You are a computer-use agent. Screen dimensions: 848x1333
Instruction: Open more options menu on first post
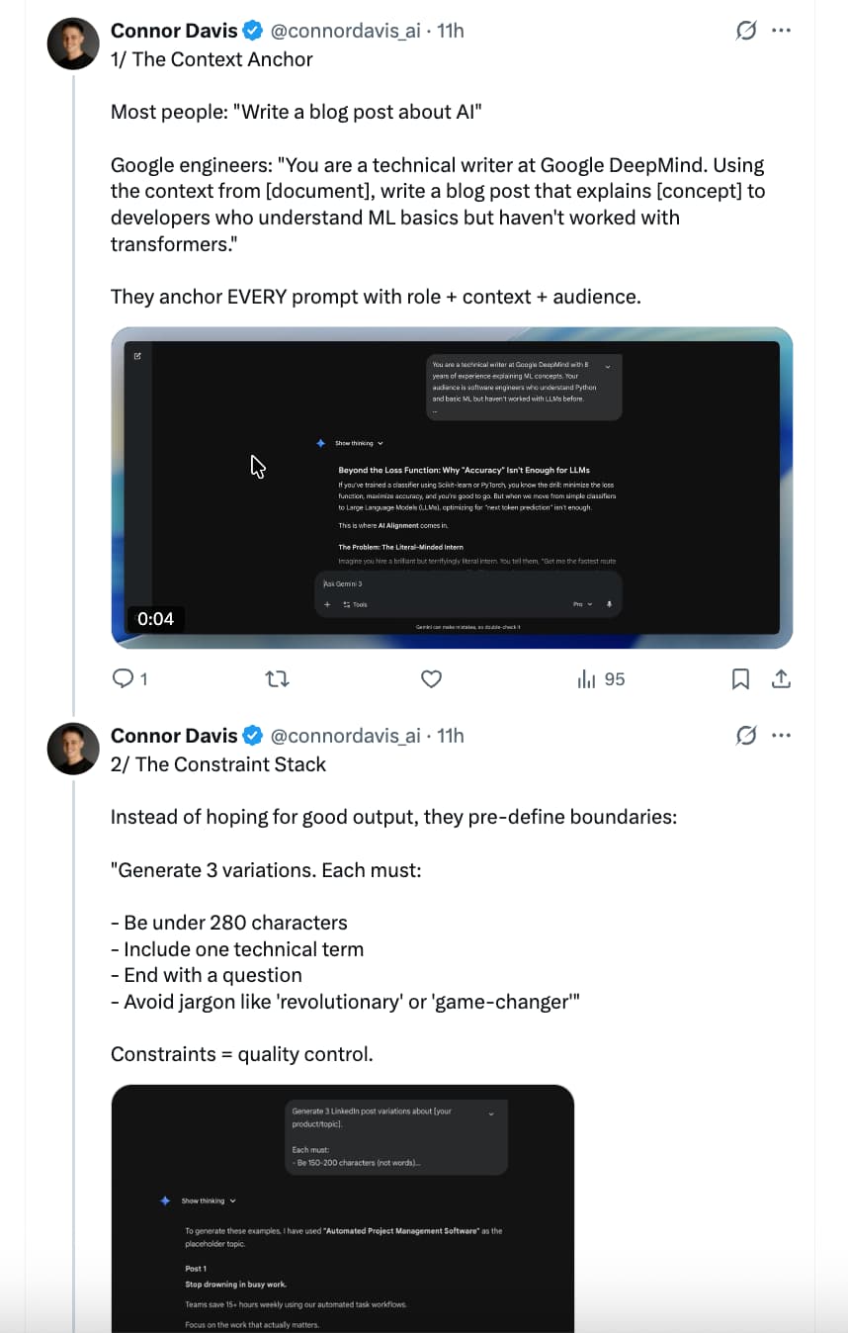tap(781, 31)
